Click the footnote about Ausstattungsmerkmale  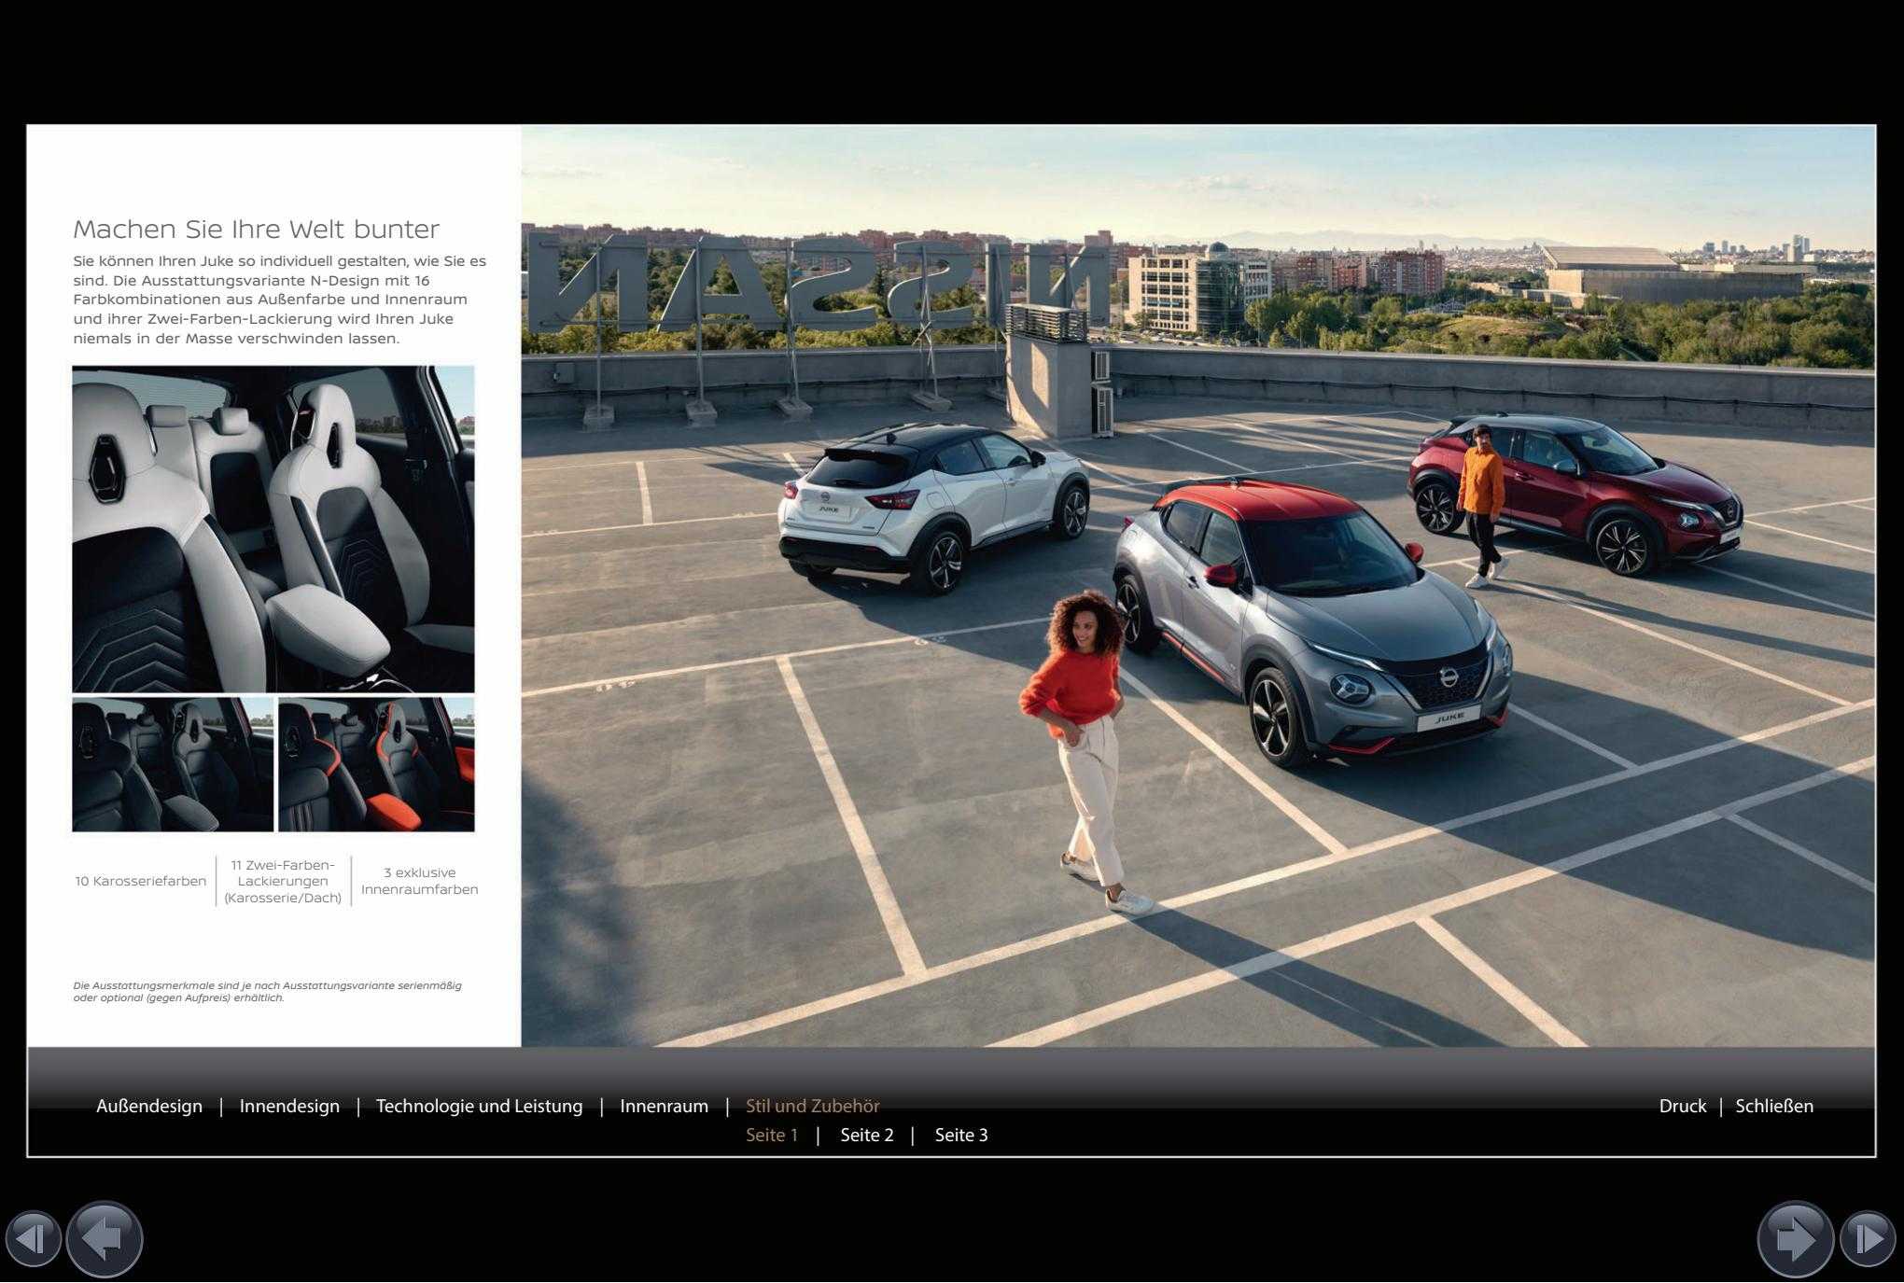click(267, 991)
